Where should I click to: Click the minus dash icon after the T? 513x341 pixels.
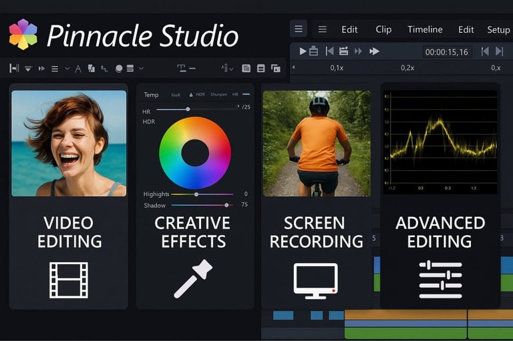pyautogui.click(x=192, y=68)
